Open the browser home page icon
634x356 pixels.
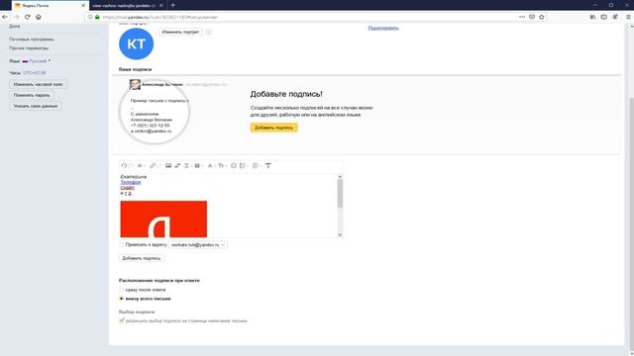[x=39, y=17]
